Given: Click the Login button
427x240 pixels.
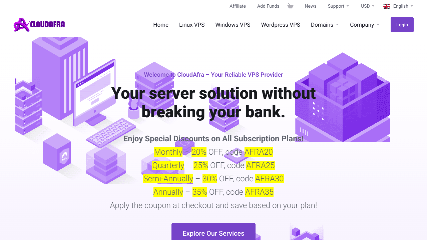Looking at the screenshot, I should (402, 24).
